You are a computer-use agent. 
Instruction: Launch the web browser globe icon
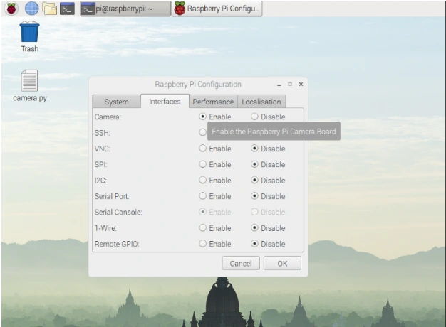(31, 9)
